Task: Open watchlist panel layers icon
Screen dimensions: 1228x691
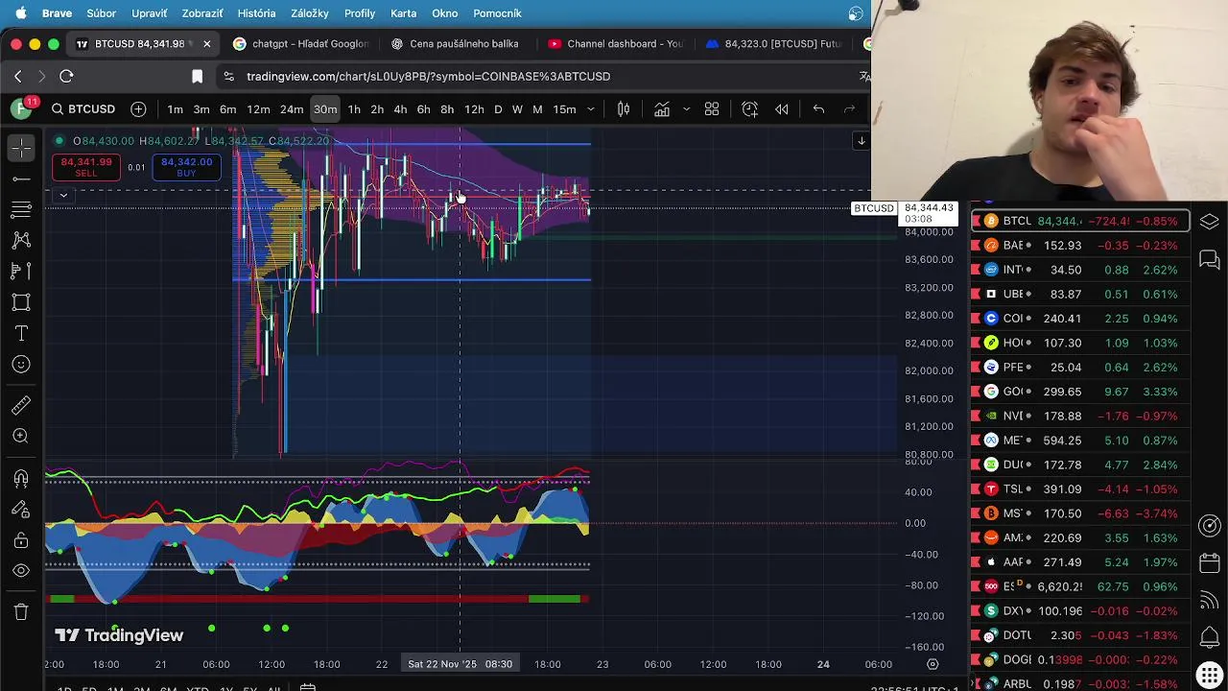Action: [1209, 222]
